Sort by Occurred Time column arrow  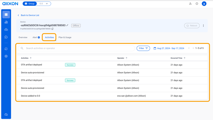tap(185, 58)
